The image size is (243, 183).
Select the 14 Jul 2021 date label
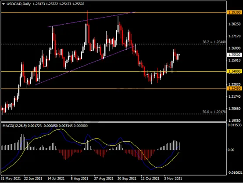coord(56,179)
